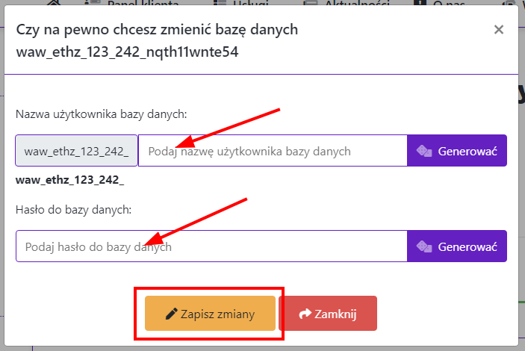Click the pencil icon on Zapisz zmiany
The width and height of the screenshot is (525, 351).
click(x=171, y=314)
